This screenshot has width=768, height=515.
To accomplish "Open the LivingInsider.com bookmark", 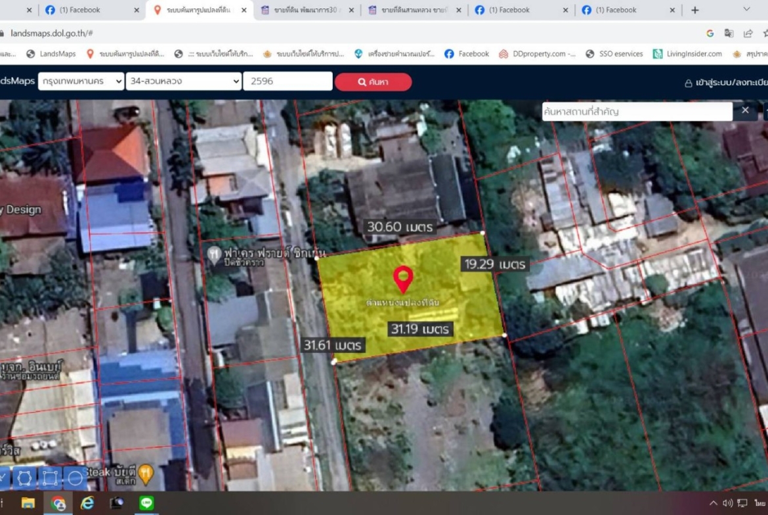I will (687, 54).
